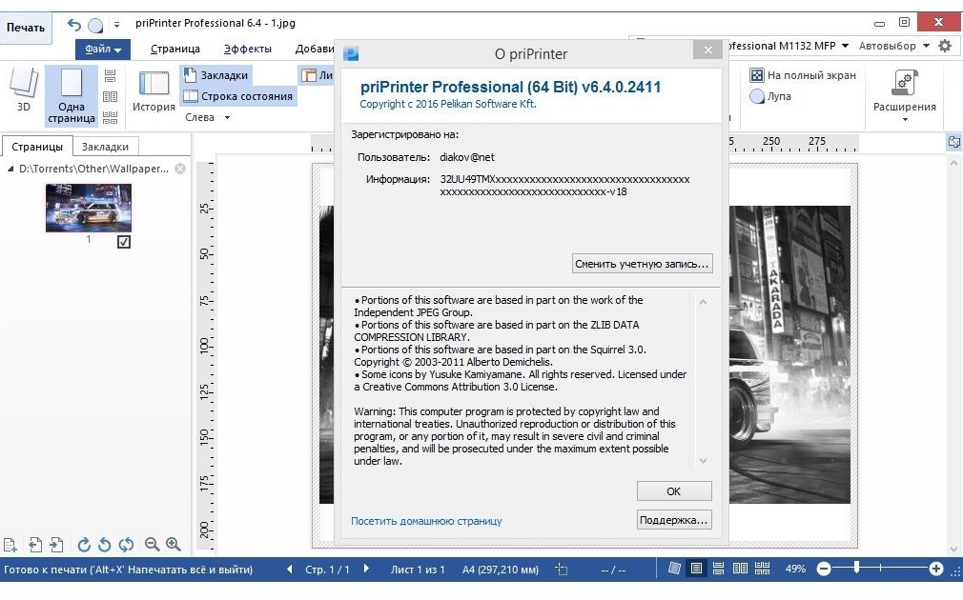
Task: Open the Расширения extensions dropdown
Action: point(904,95)
